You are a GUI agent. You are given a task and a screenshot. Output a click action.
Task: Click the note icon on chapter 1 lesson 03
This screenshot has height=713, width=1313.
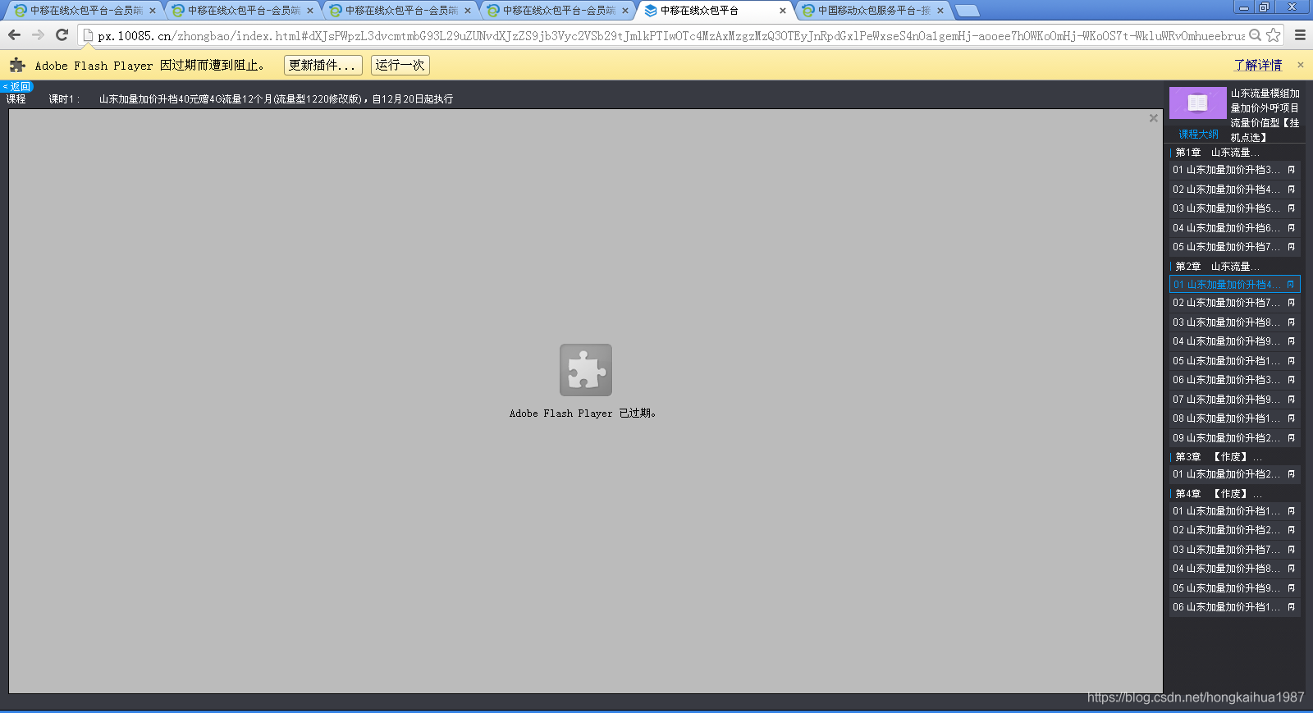(1291, 208)
